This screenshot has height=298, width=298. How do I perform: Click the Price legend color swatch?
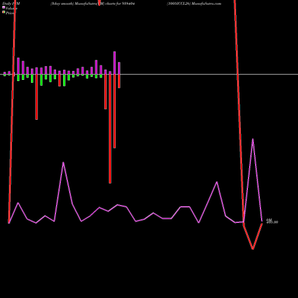[4, 13]
